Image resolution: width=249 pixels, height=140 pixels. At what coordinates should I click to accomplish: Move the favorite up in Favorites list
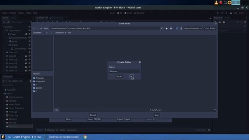point(47,33)
